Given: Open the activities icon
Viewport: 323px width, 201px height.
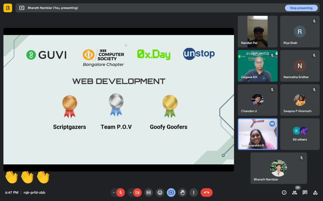Looking at the screenshot, I should (316, 192).
